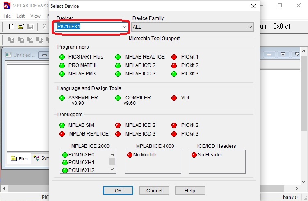
Task: Click the MPLAB PM3 label
Action: 82,74
